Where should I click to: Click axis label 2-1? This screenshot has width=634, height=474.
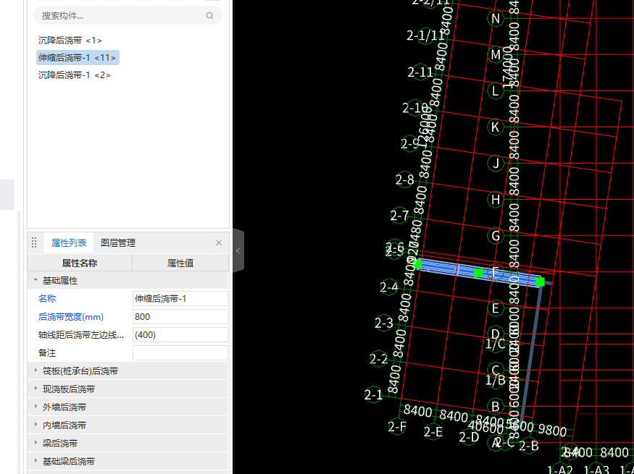(373, 394)
